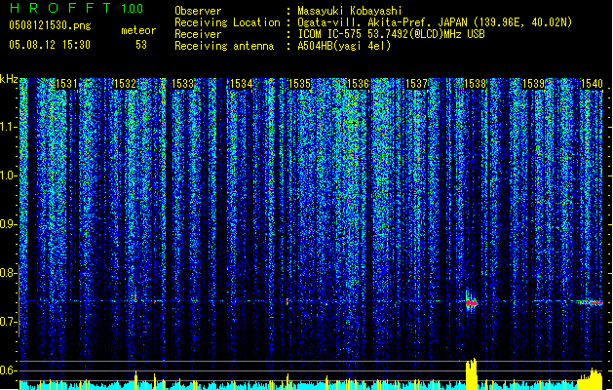Click the 0.9 frequency axis label
The height and width of the screenshot is (390, 613).
pos(8,224)
